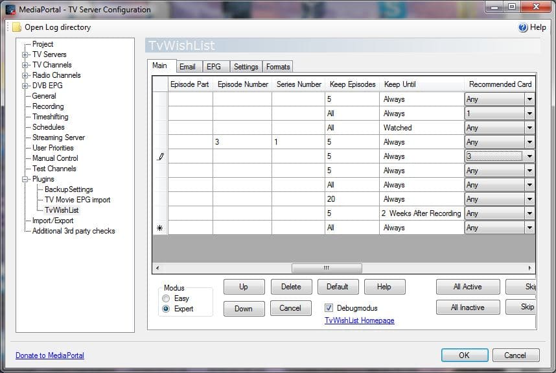Select Recording in the tree
Viewport: 556px width, 373px height.
[48, 106]
